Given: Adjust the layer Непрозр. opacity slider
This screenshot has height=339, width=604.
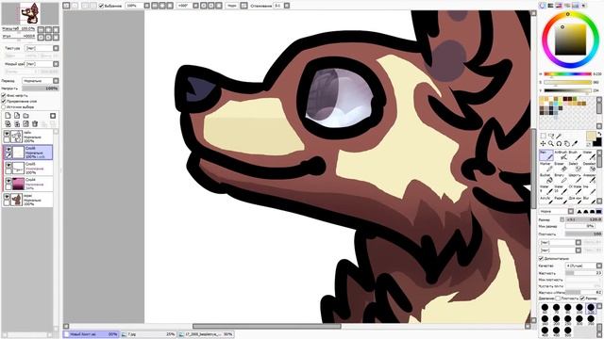Looking at the screenshot, I should 40,89.
